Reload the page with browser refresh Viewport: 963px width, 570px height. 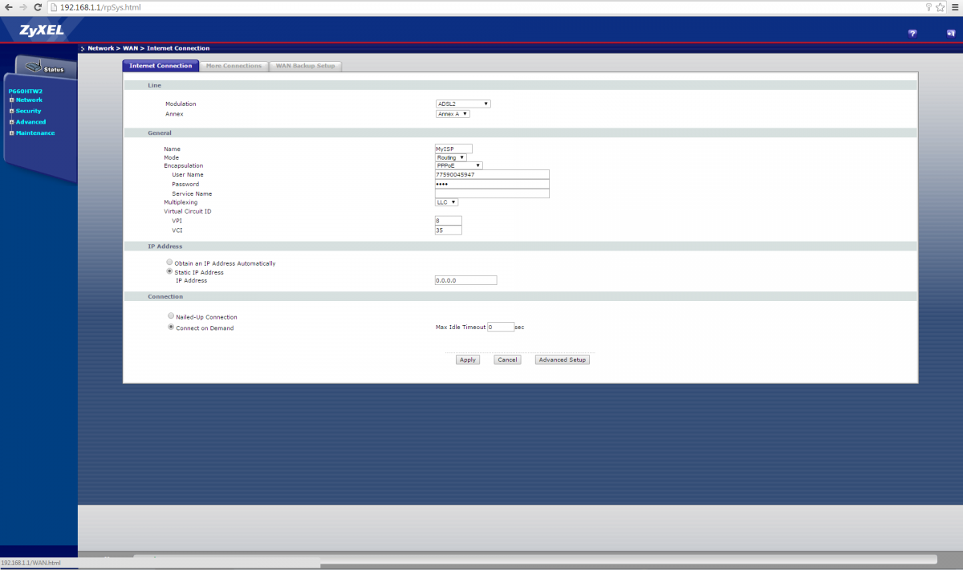(x=37, y=6)
